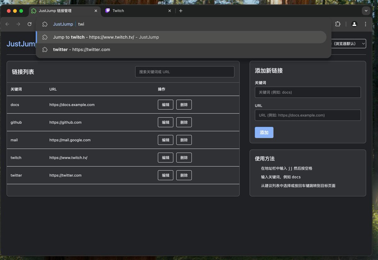Click 删除 for the twitter row
The height and width of the screenshot is (260, 378).
pyautogui.click(x=184, y=175)
